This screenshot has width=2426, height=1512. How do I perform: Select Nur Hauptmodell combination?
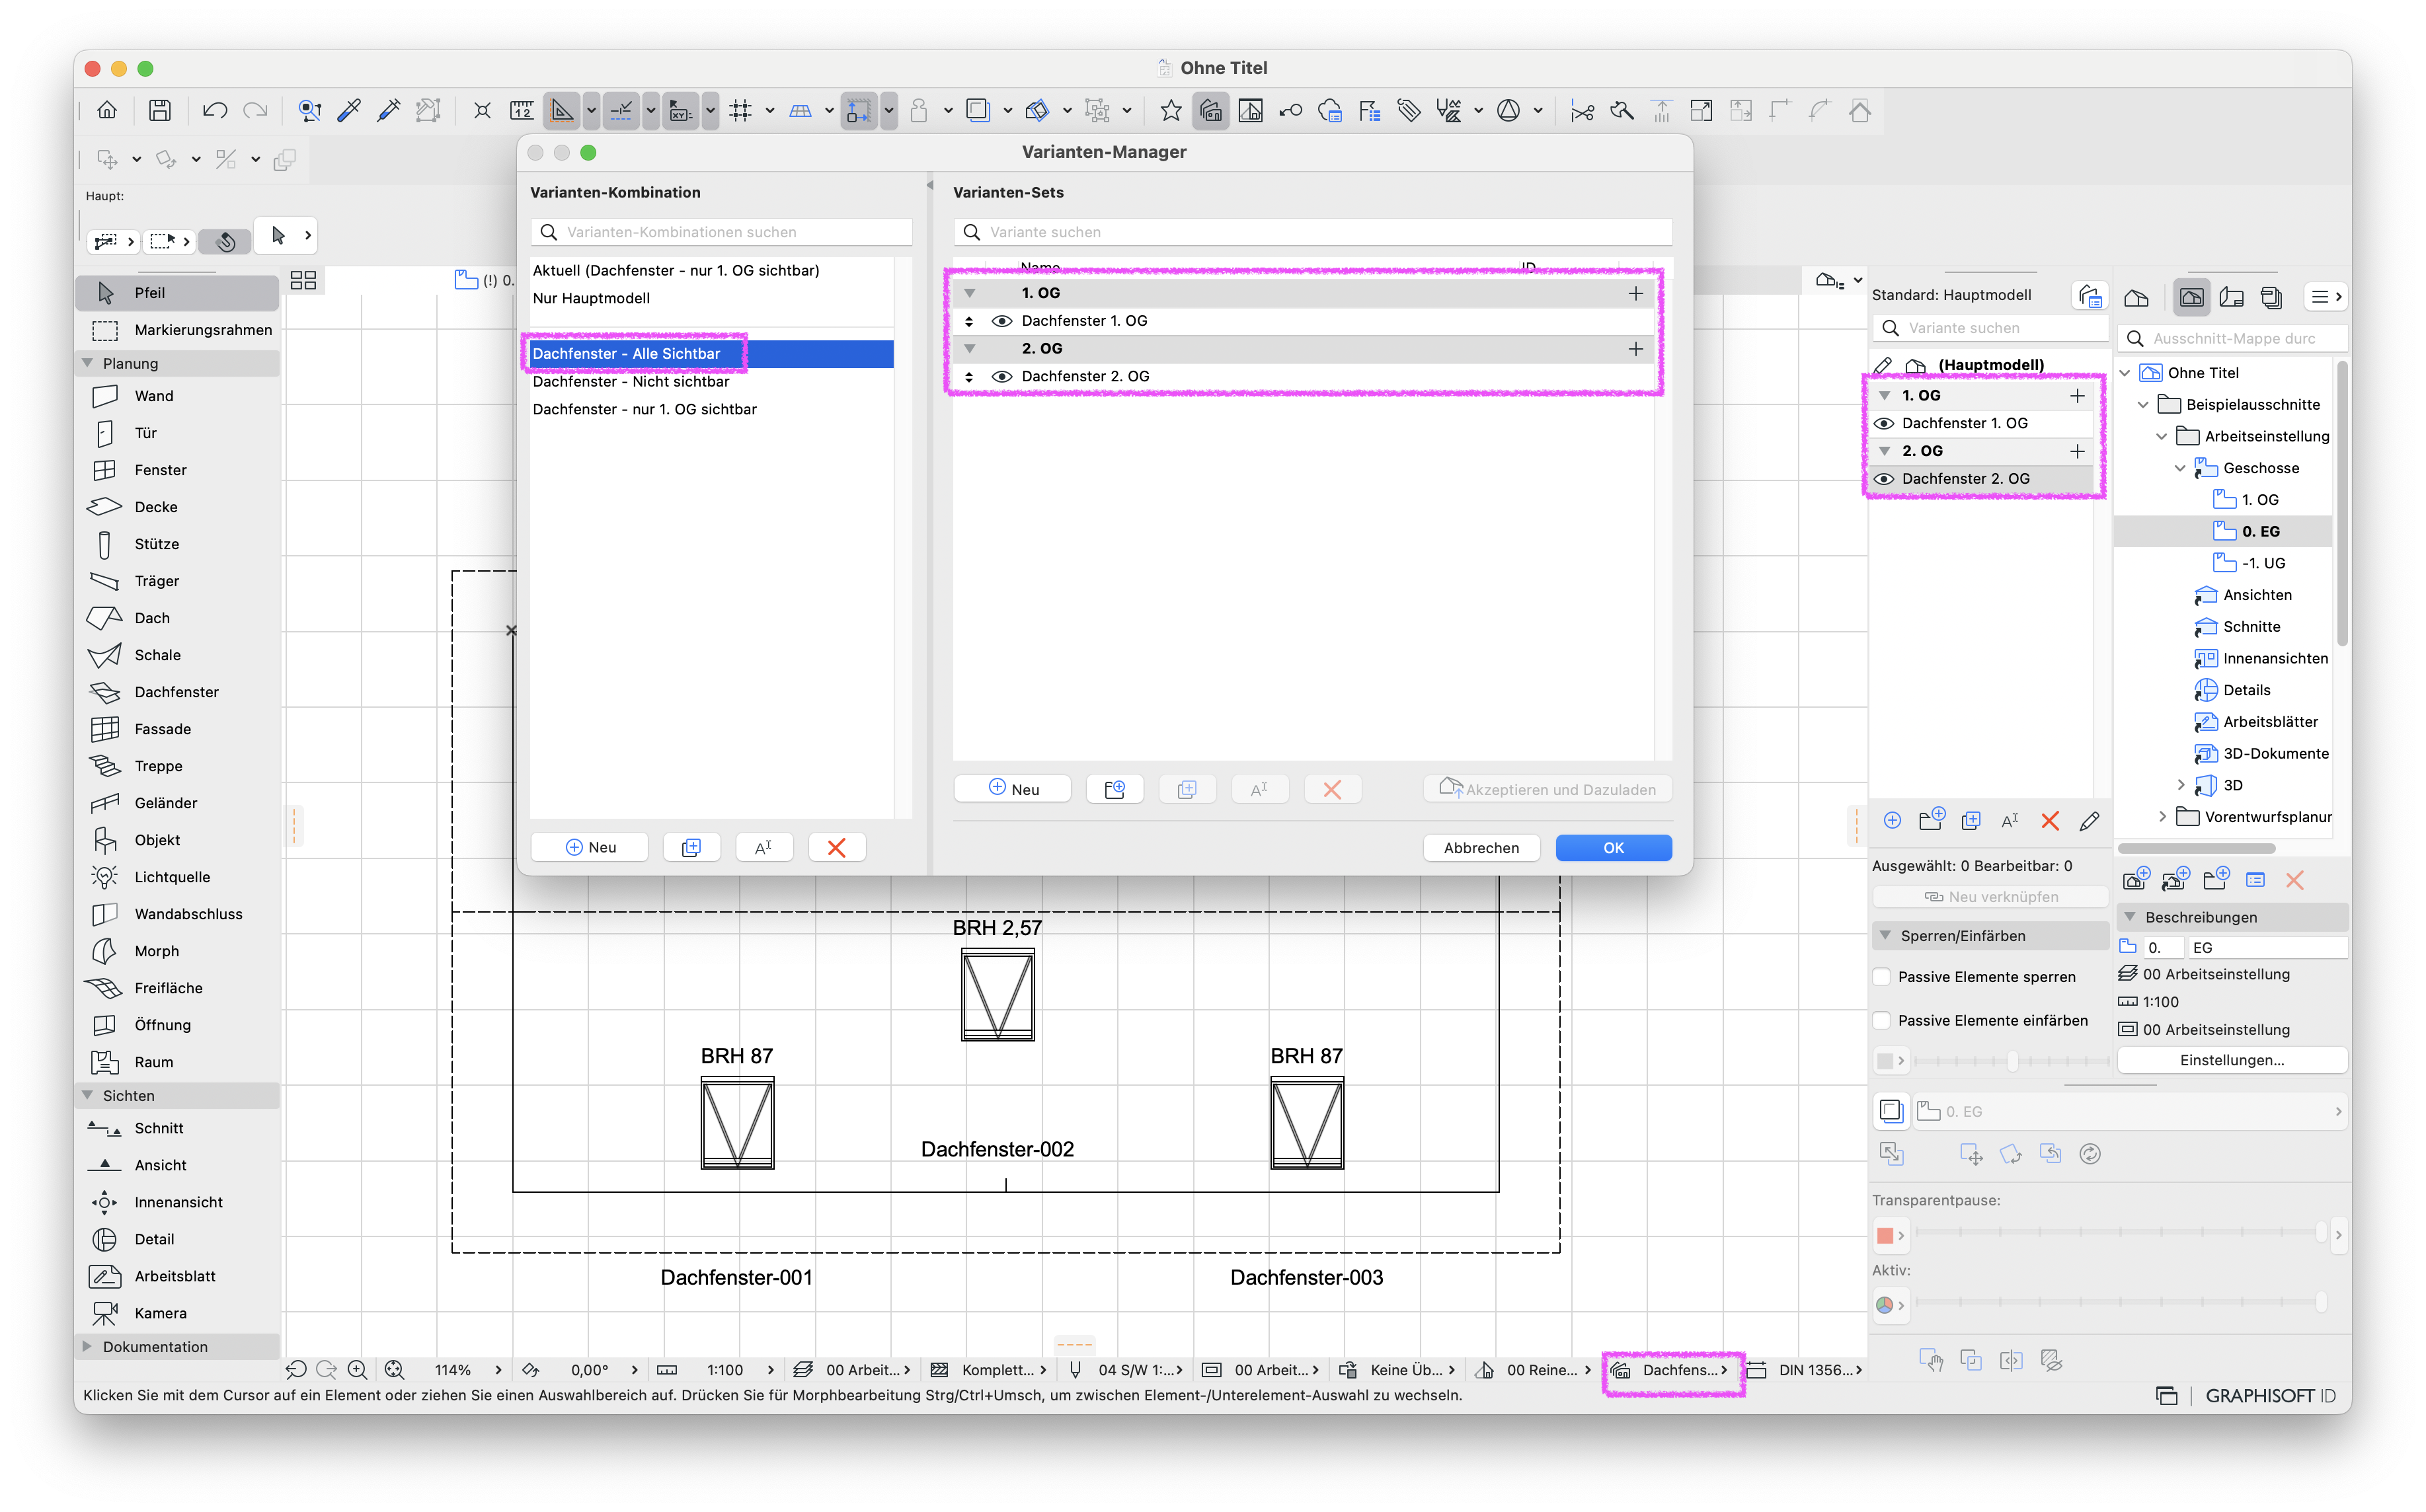(711, 299)
